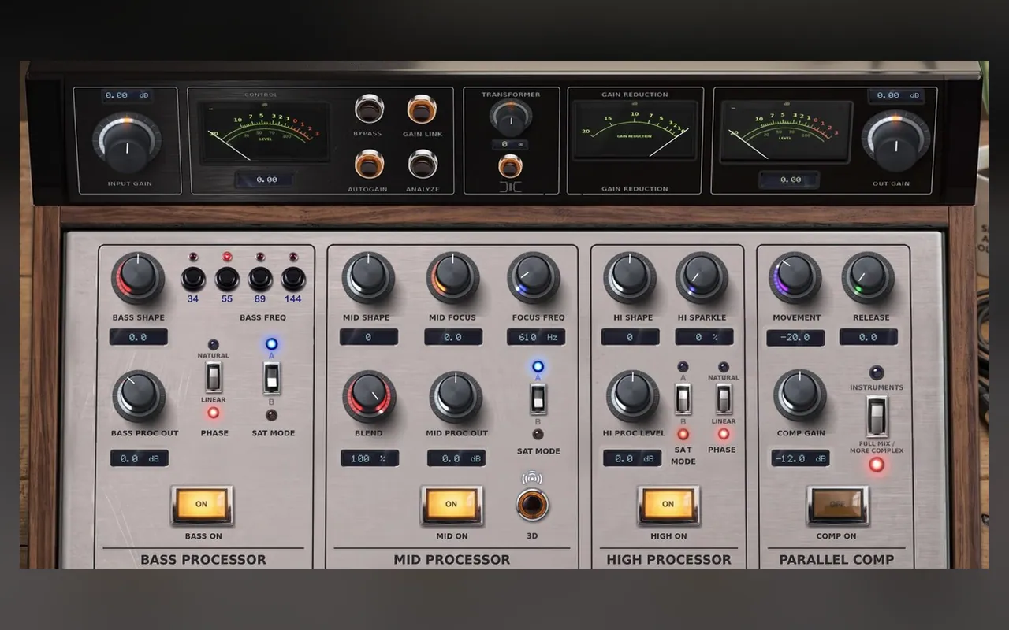Select the 89 bass frequency button
The image size is (1009, 630).
click(260, 278)
